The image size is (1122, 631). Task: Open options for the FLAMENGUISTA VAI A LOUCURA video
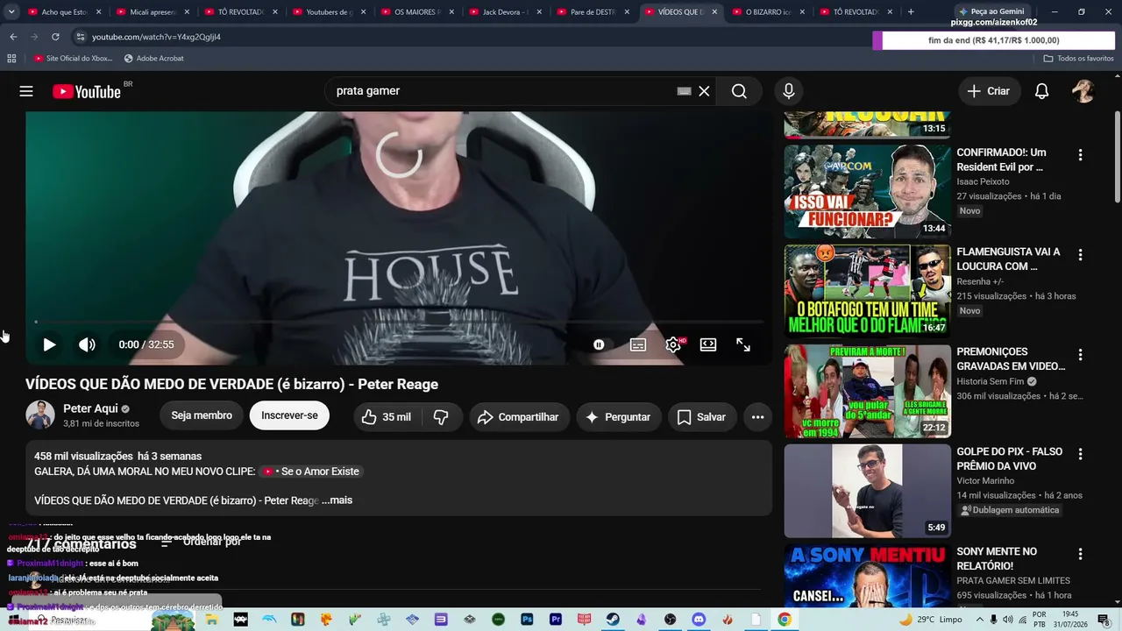(1080, 255)
